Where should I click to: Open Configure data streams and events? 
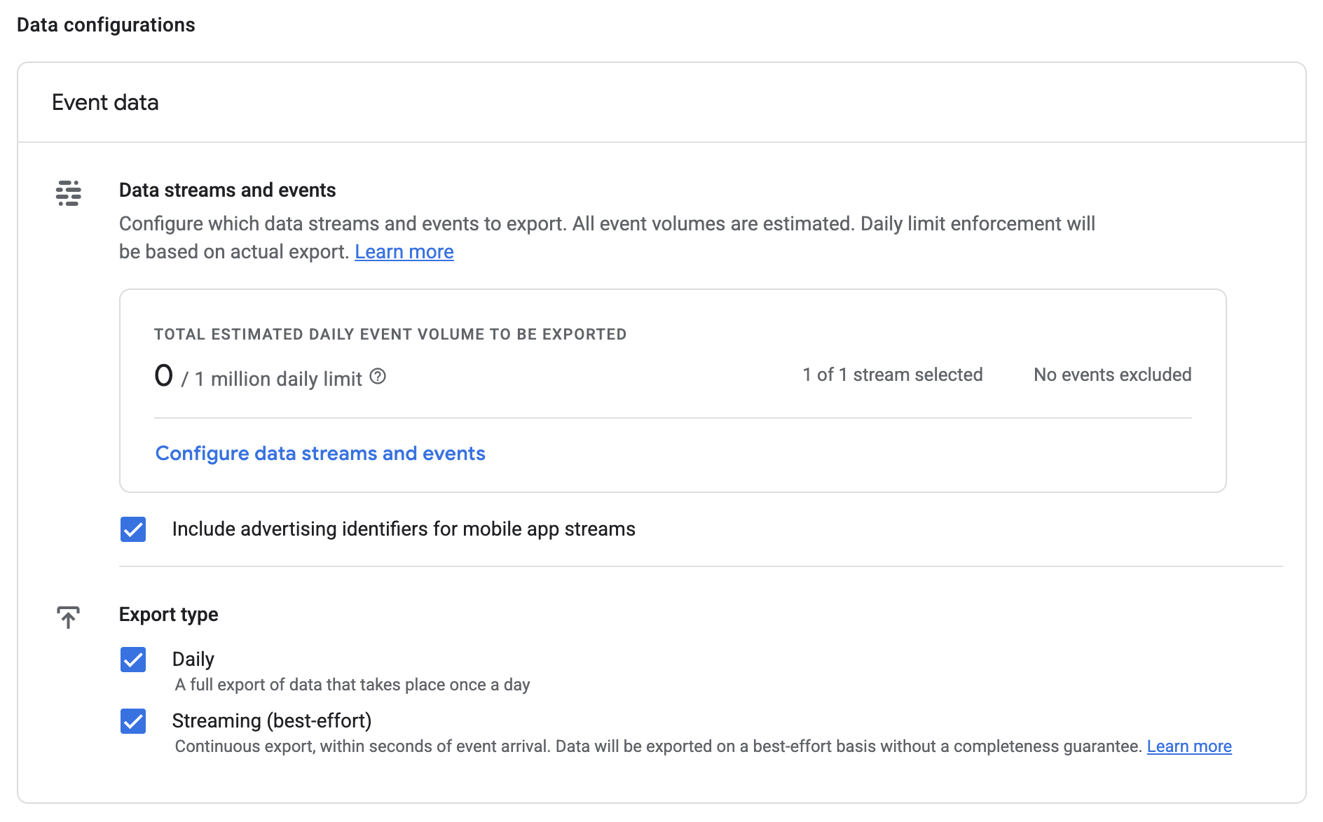point(320,454)
